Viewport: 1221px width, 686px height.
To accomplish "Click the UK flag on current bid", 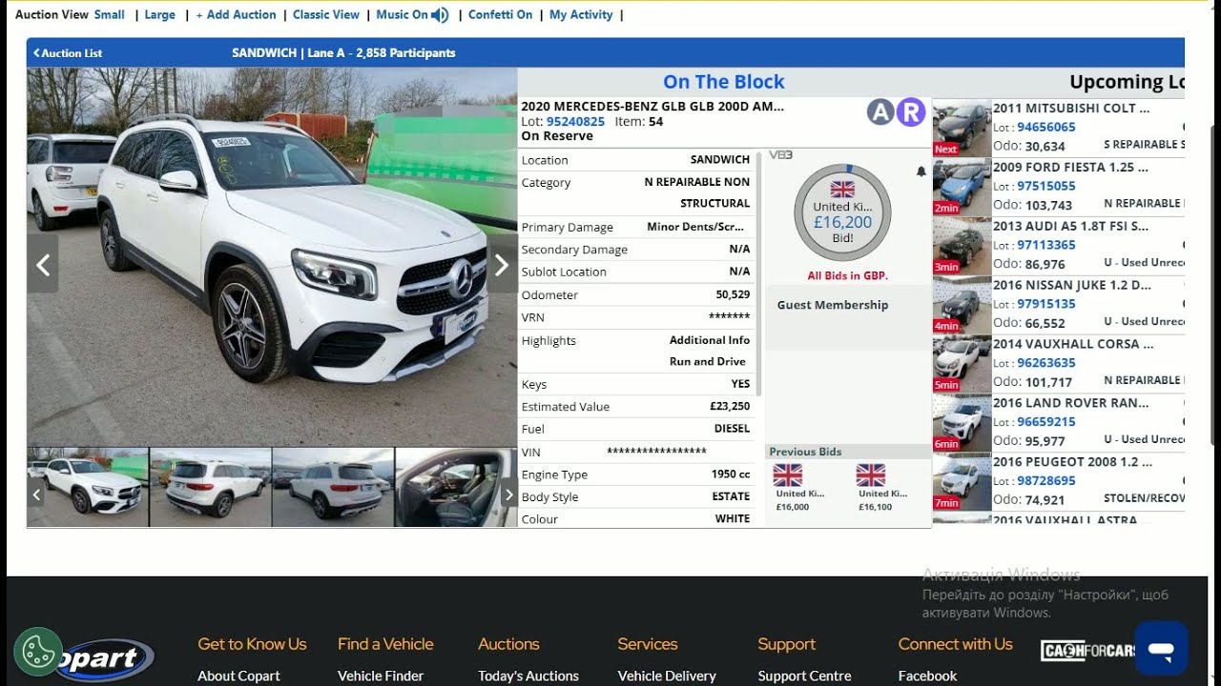I will click(x=842, y=190).
